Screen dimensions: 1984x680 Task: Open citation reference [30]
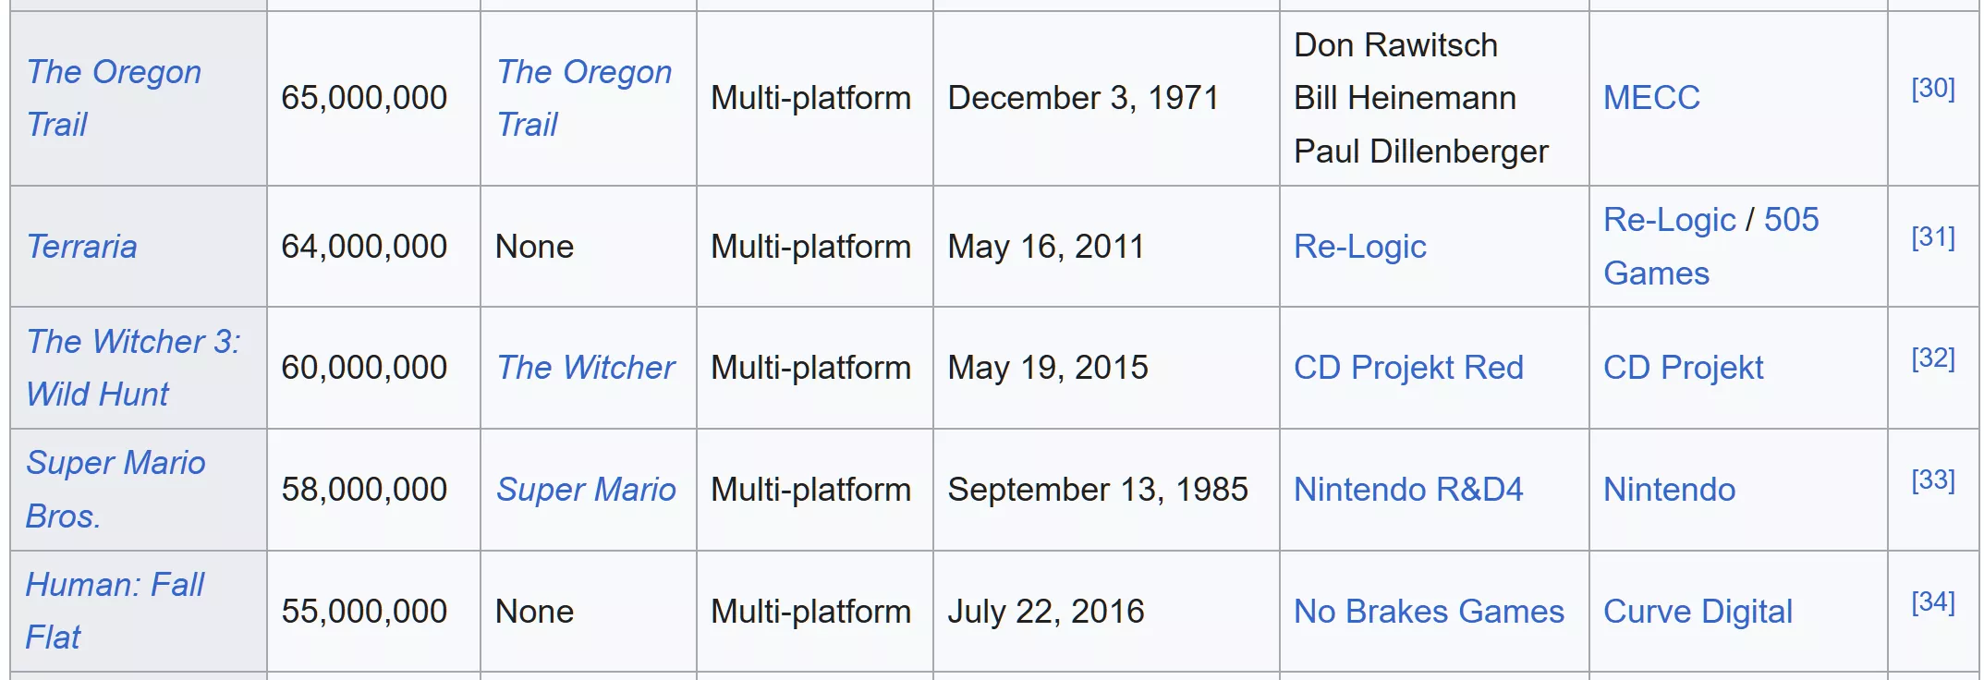[1932, 89]
